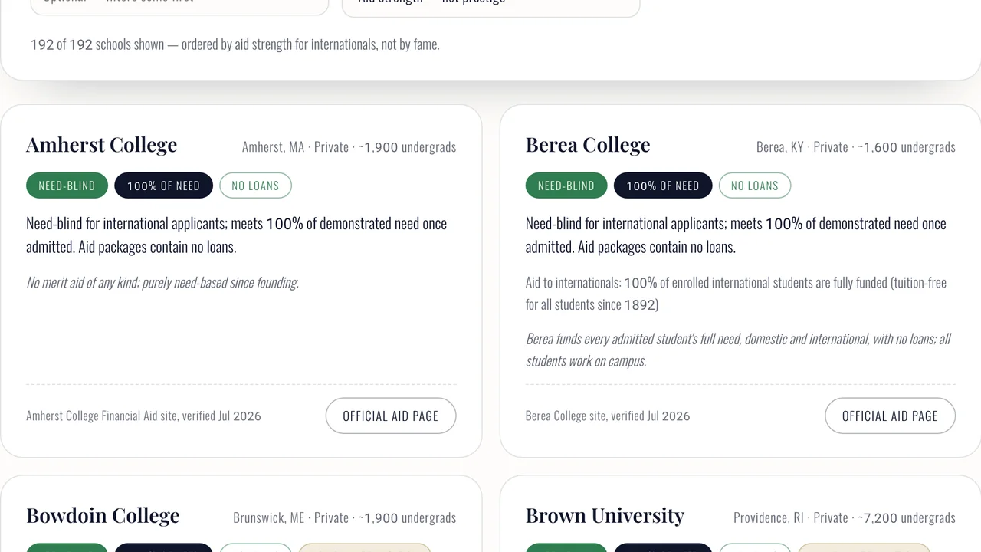Open Amherst College's Official Aid Page button
This screenshot has height=552, width=981.
pos(391,416)
